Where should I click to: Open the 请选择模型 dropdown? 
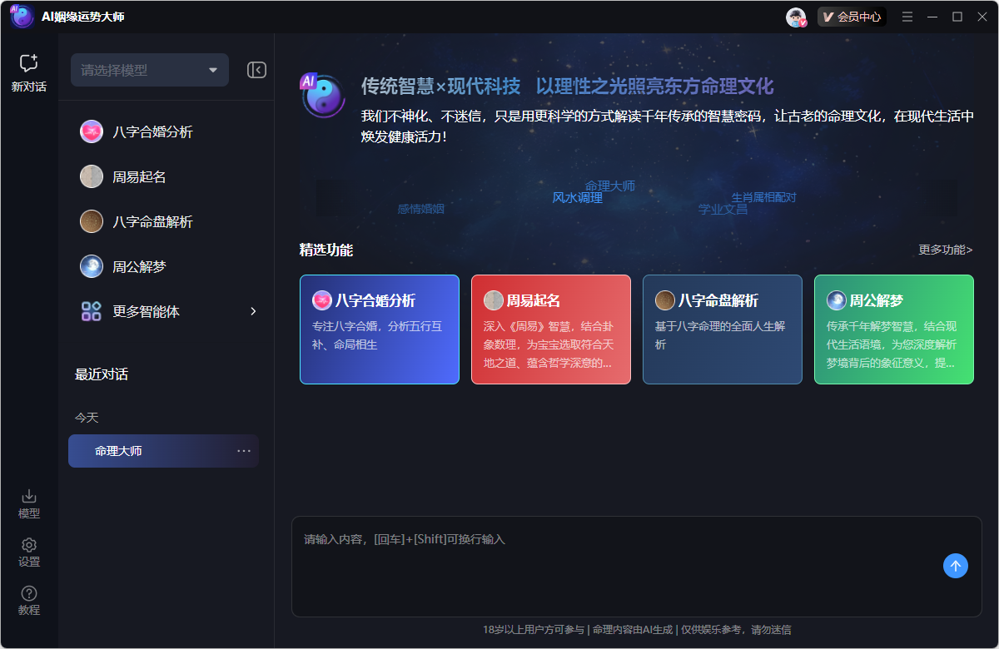coord(149,70)
